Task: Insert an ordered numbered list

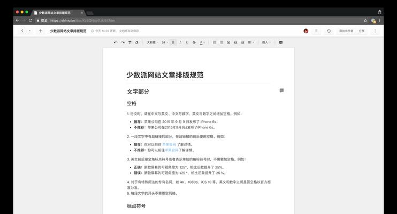Action: click(x=215, y=43)
